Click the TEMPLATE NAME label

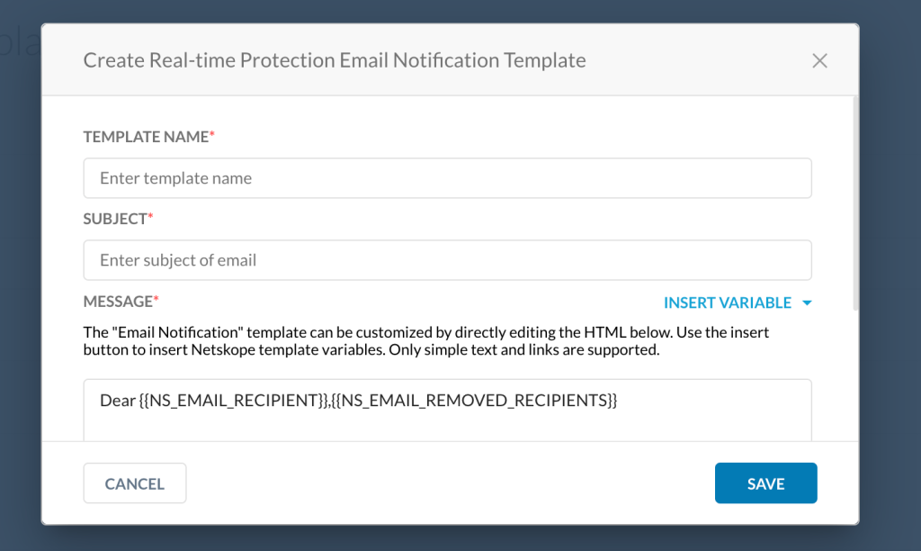(x=146, y=137)
